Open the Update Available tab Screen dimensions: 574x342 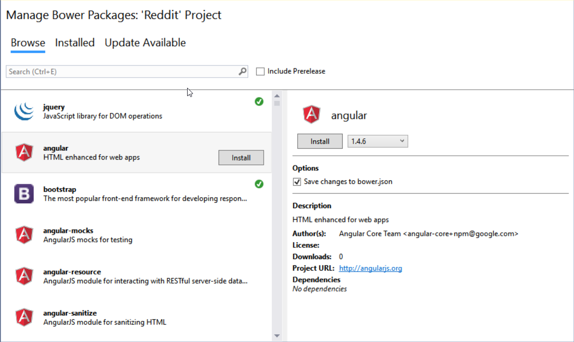145,43
